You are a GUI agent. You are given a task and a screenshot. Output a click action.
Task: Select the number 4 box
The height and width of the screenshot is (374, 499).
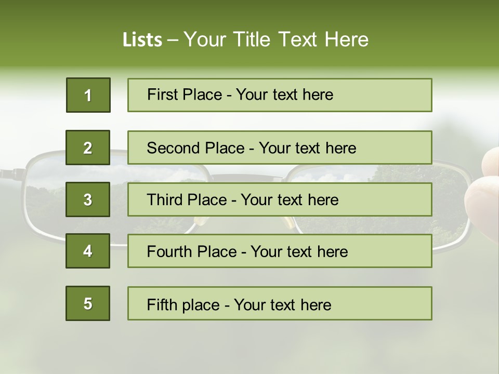click(x=88, y=251)
